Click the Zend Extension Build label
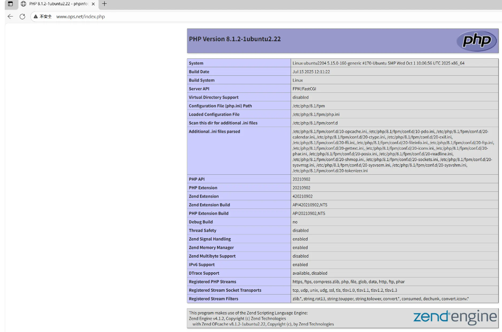502x332 pixels. click(x=210, y=205)
